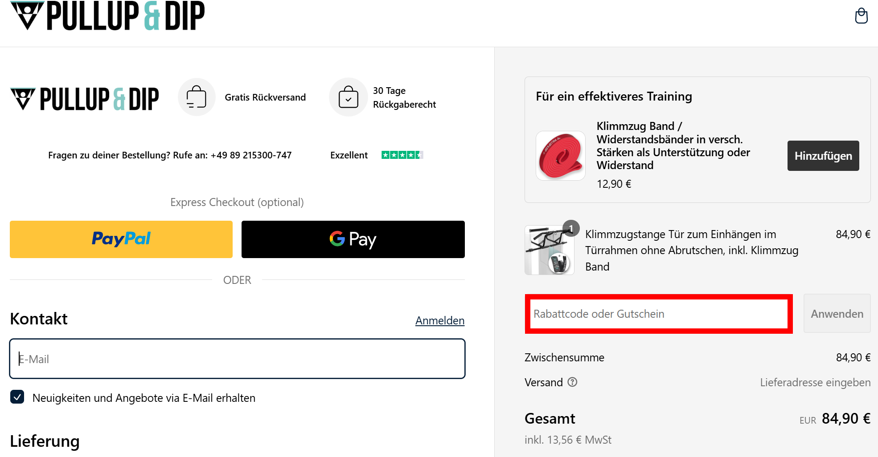This screenshot has width=878, height=457.
Task: Open the shopping bag cart icon
Action: point(861,16)
